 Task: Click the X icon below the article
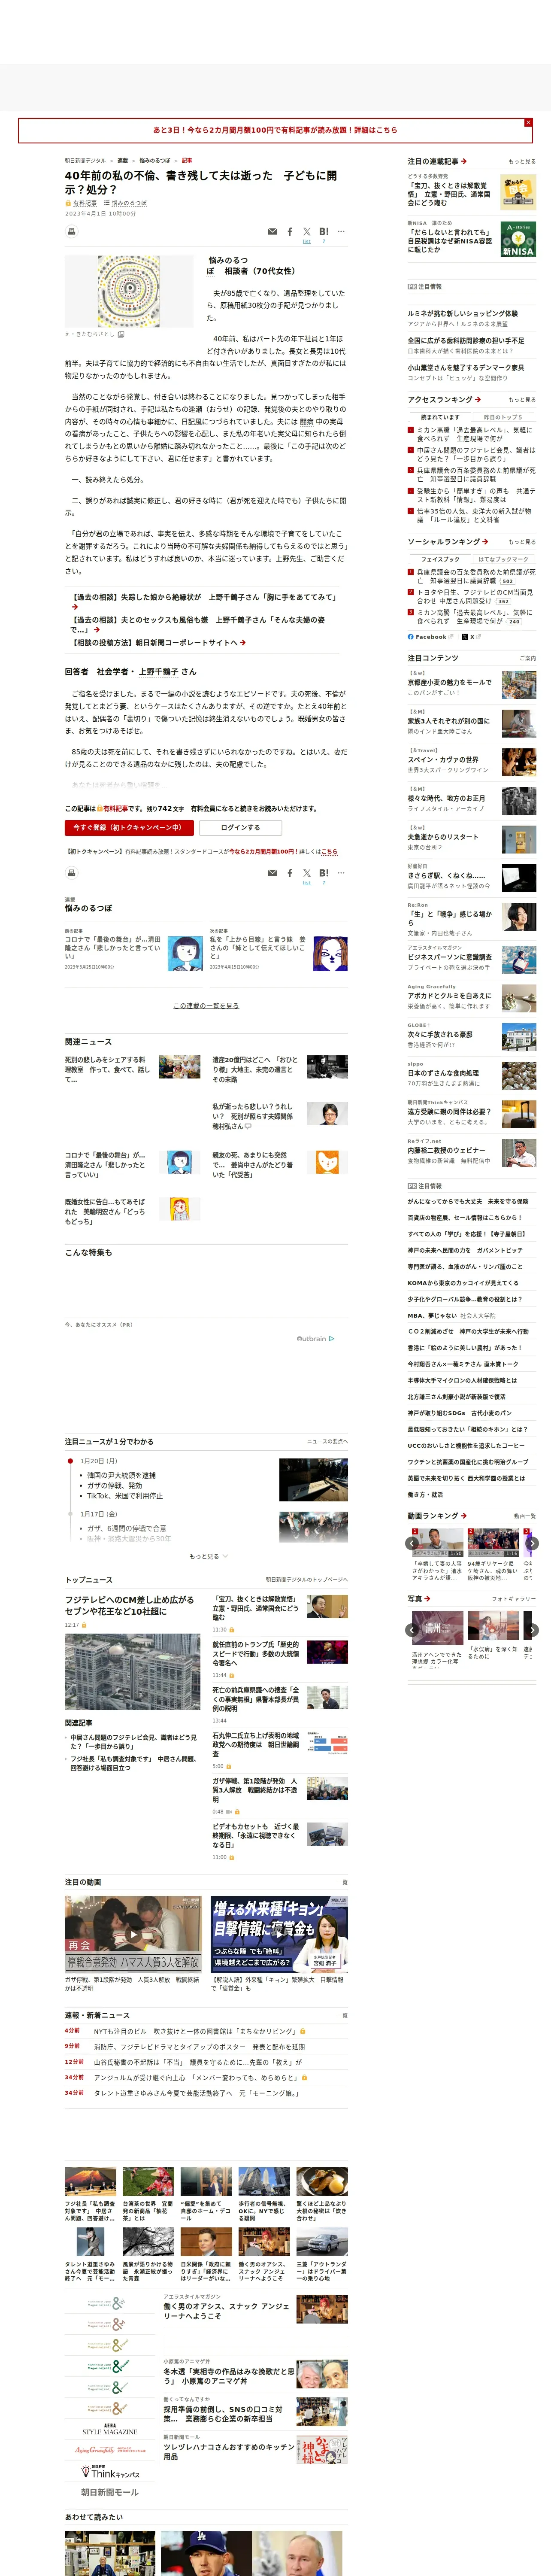click(x=307, y=873)
